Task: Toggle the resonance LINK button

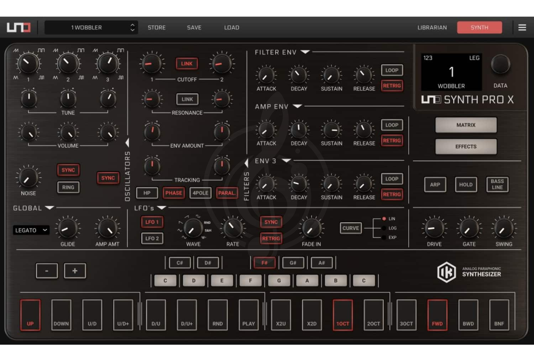Action: tap(187, 99)
